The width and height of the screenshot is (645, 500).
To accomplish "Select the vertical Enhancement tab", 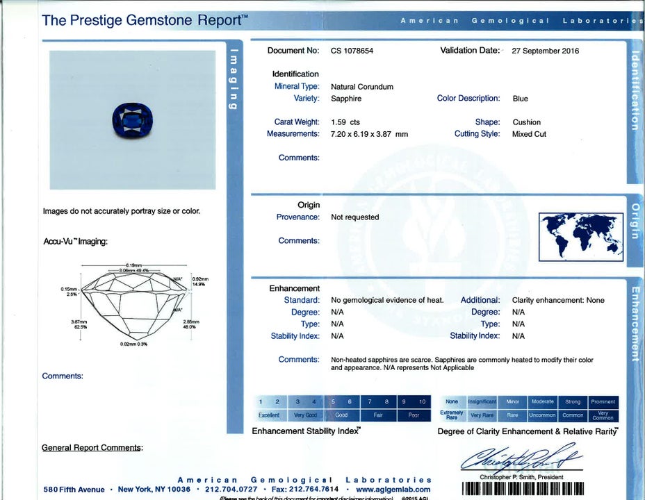I will [x=635, y=323].
